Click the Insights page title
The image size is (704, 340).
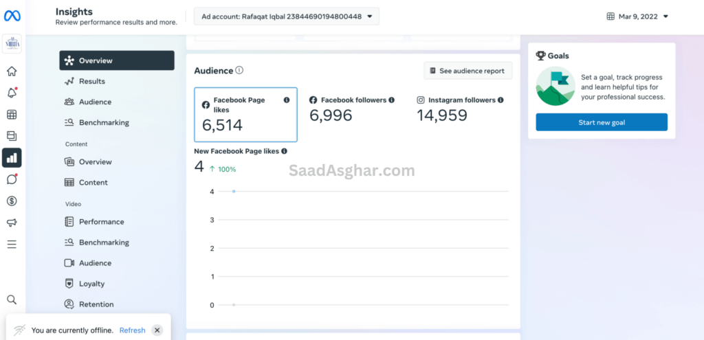tap(74, 12)
